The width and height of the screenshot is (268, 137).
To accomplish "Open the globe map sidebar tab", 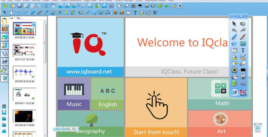I will click(x=4, y=78).
